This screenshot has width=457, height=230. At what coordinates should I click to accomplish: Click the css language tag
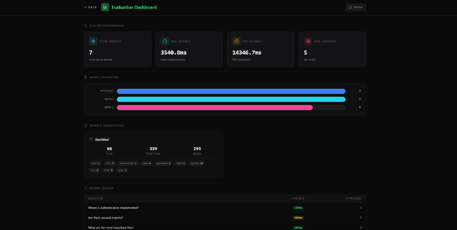[x=95, y=170]
